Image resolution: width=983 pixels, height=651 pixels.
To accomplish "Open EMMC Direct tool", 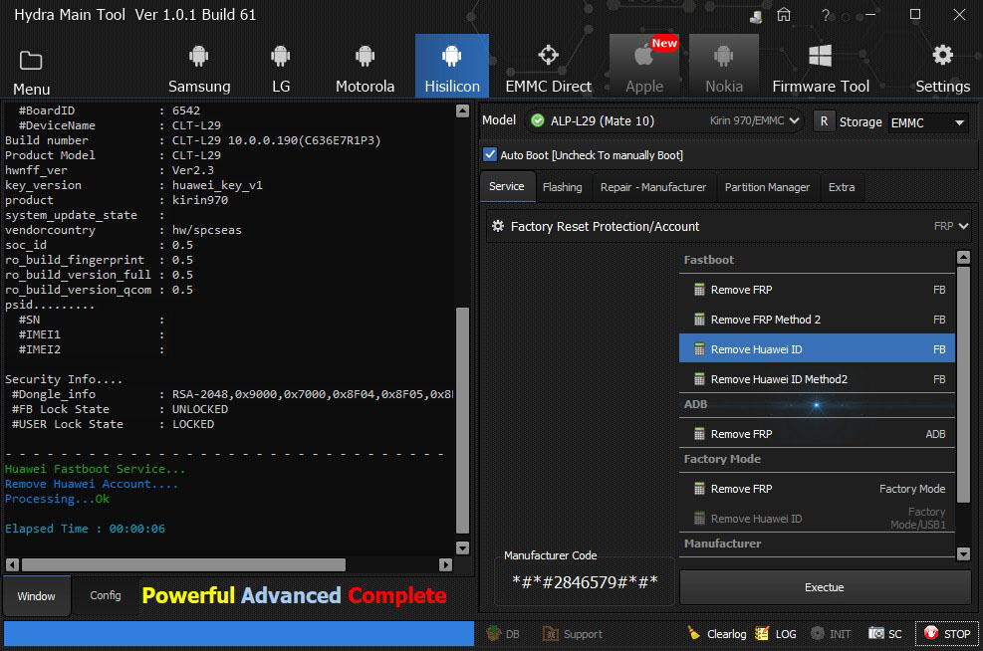I will 548,67.
